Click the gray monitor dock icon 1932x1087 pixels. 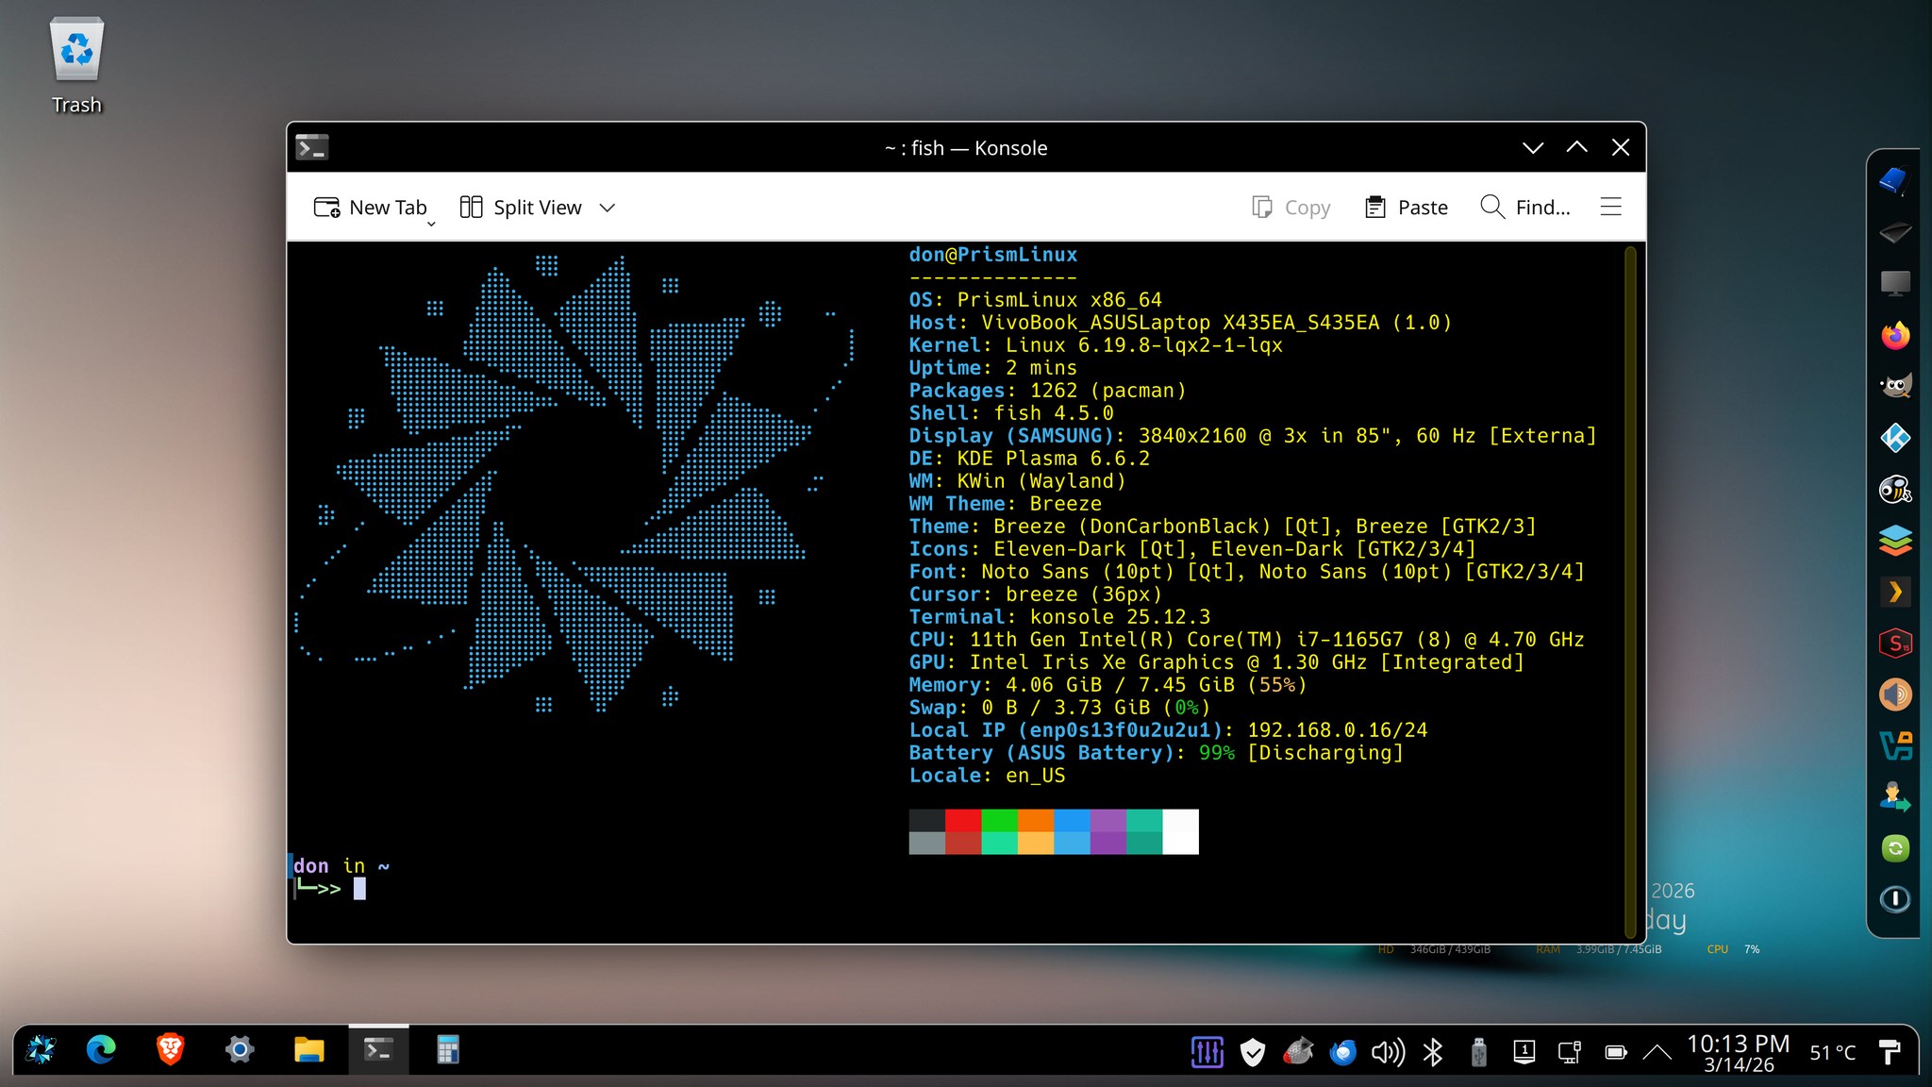1894,284
